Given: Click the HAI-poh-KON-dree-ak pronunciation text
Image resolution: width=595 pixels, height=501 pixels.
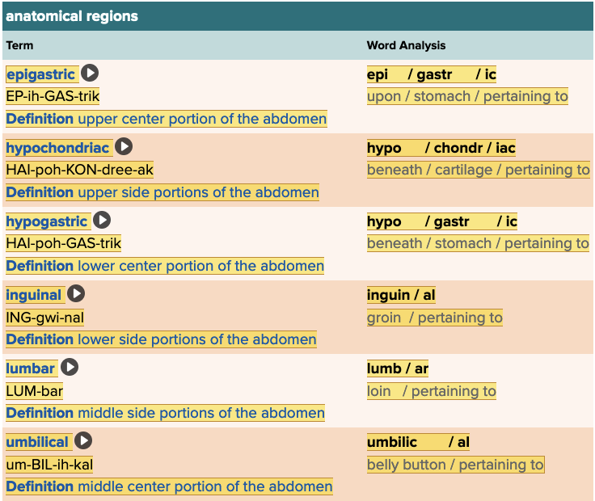Looking at the screenshot, I should [x=79, y=170].
